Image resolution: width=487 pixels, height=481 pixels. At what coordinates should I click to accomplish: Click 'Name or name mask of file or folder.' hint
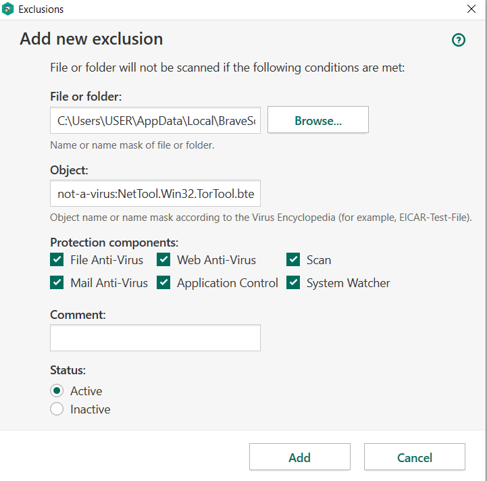(132, 145)
